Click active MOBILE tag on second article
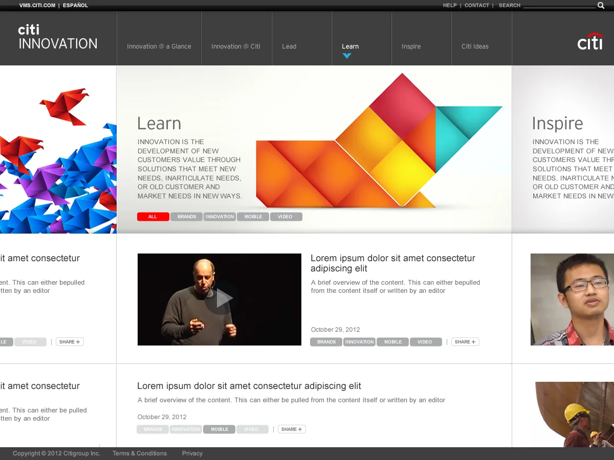The width and height of the screenshot is (614, 460). click(220, 429)
